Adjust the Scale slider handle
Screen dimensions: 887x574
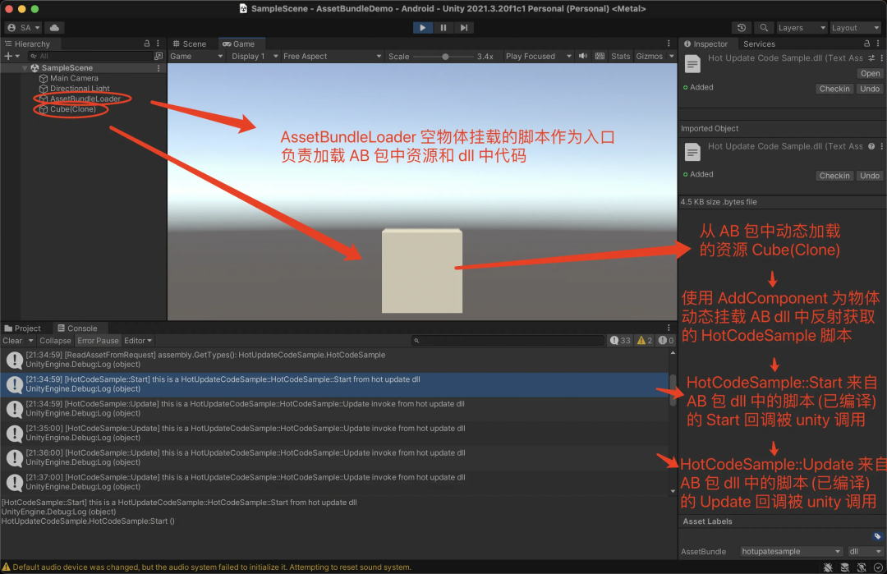(445, 57)
